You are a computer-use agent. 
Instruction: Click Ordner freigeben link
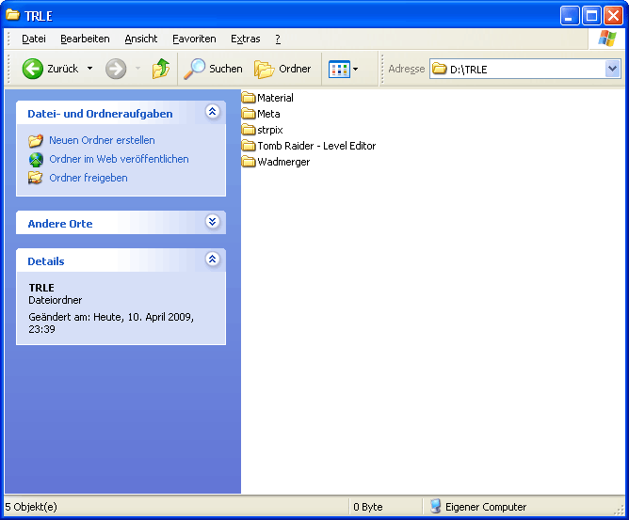tap(89, 178)
